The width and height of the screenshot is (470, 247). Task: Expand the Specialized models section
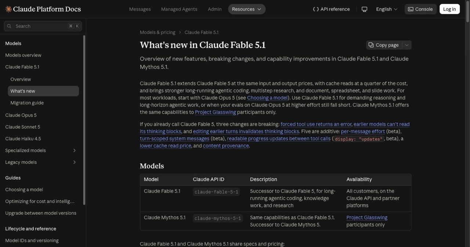pos(75,150)
